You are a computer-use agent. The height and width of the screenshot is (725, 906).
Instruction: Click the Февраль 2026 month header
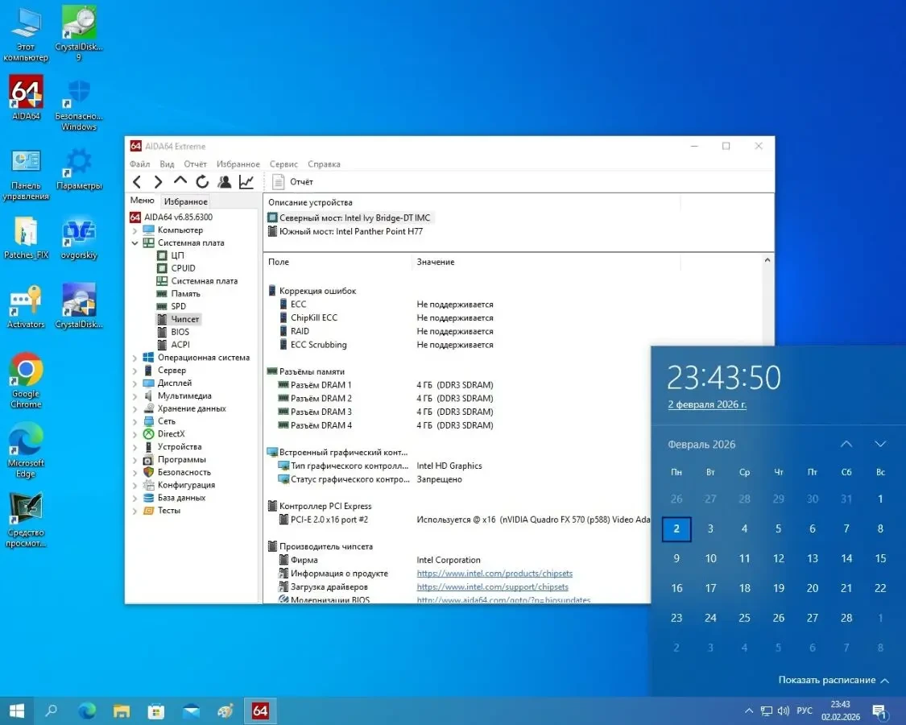(701, 445)
